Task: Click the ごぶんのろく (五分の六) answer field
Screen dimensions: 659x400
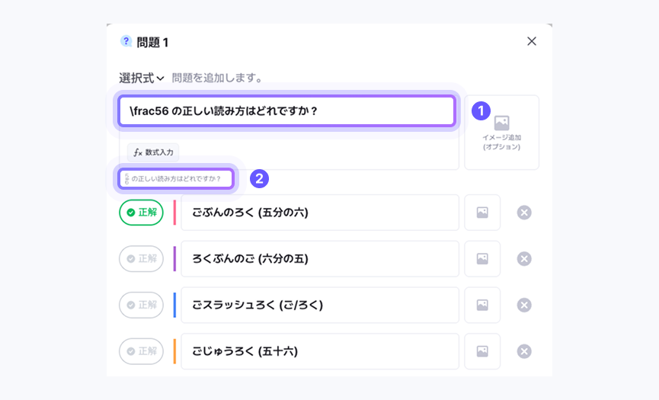Action: pyautogui.click(x=320, y=213)
